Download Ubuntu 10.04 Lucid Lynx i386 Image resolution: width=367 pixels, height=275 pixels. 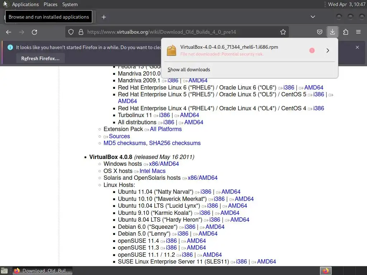point(213,206)
